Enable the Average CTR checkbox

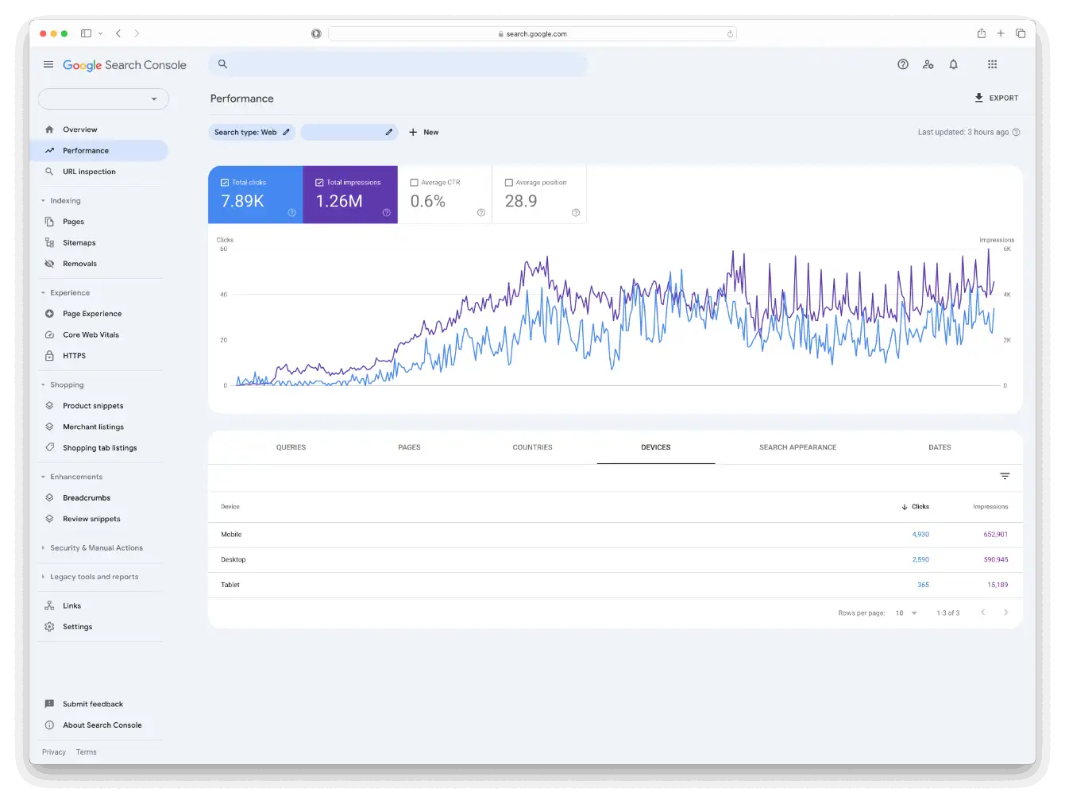pyautogui.click(x=414, y=182)
